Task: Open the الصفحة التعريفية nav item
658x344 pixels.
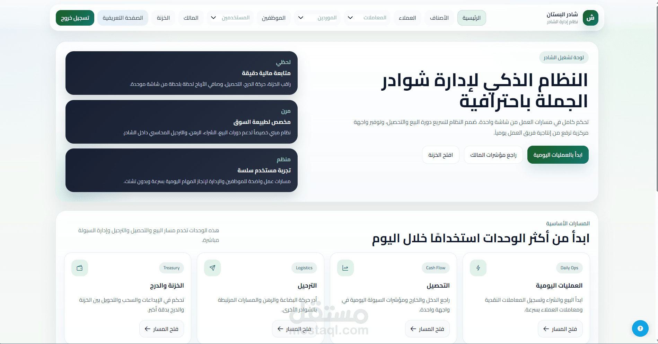Action: (x=123, y=18)
